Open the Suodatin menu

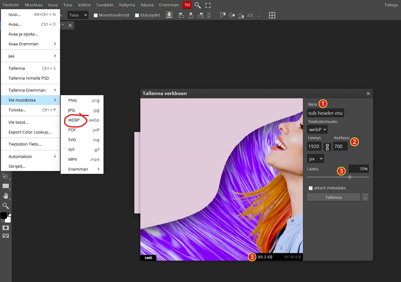point(105,5)
